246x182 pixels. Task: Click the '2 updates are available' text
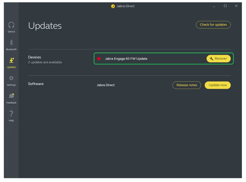tap(45, 62)
